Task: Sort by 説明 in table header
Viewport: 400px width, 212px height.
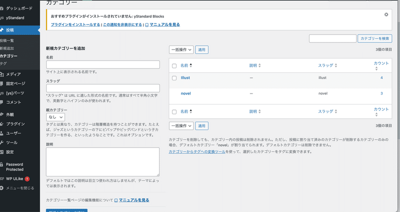Action: point(255,65)
